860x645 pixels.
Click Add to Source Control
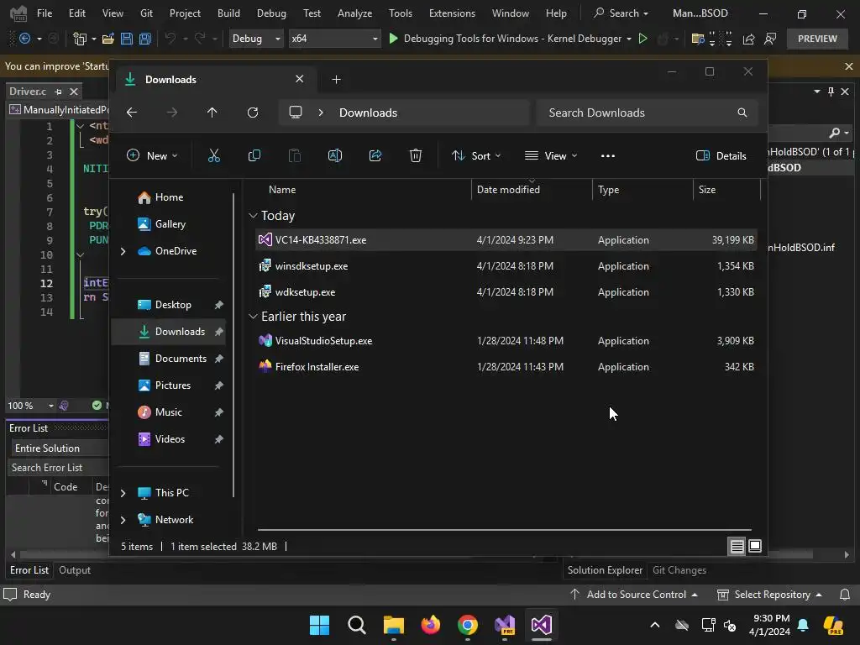click(x=634, y=595)
